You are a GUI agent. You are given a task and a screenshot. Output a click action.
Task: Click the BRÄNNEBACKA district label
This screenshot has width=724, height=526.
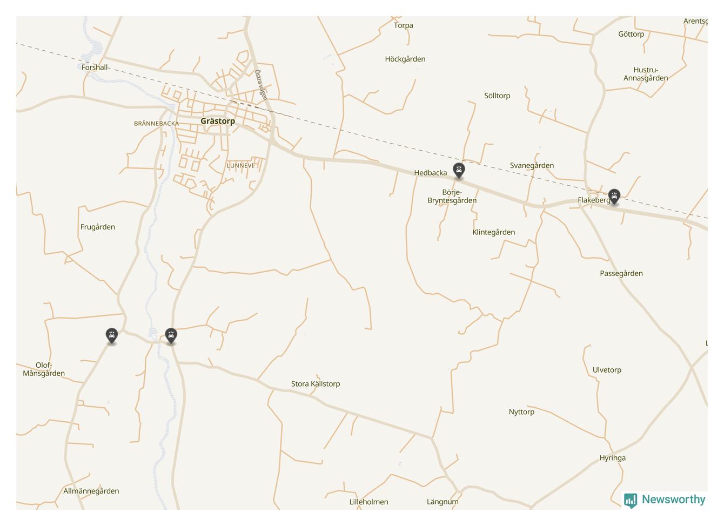pos(156,124)
